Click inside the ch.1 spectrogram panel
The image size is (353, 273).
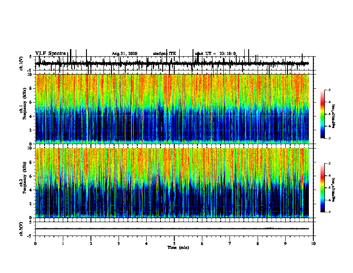172,109
